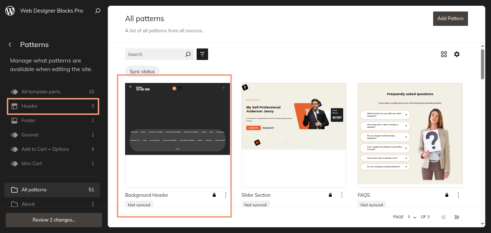This screenshot has width=491, height=233.
Task: Open Add to Cart + Options category
Action: pos(53,149)
